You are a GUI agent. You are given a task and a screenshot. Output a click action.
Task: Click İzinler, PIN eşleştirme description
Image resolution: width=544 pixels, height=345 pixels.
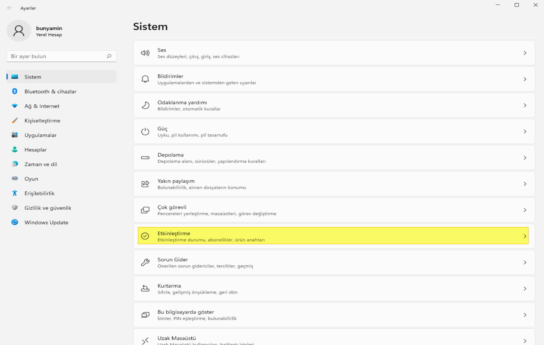(x=197, y=318)
